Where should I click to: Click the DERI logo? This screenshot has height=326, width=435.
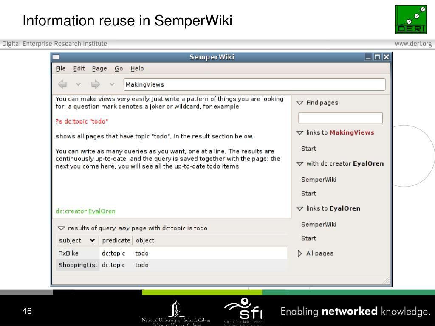click(411, 20)
